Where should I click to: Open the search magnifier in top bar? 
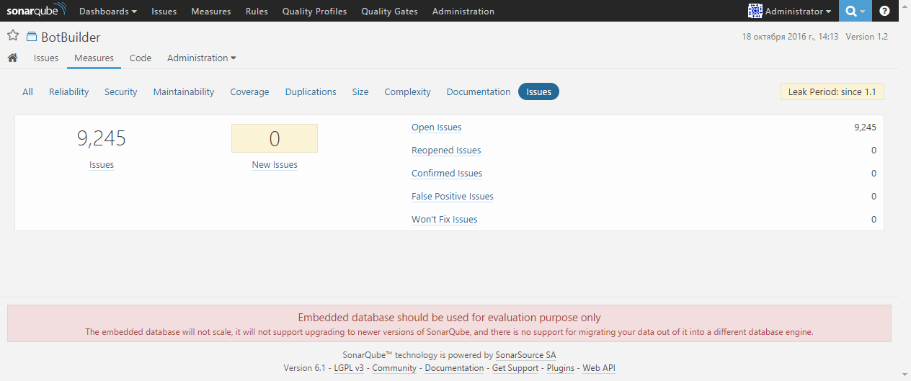855,11
